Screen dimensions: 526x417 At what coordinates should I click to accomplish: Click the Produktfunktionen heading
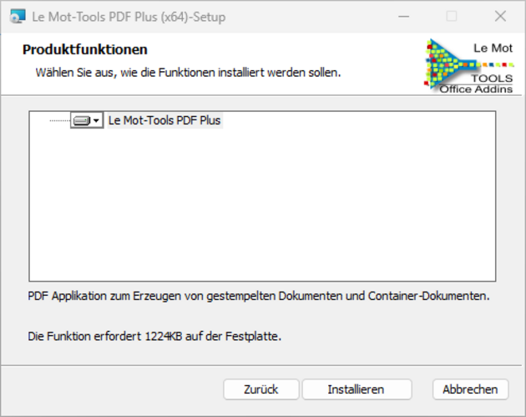[x=85, y=49]
